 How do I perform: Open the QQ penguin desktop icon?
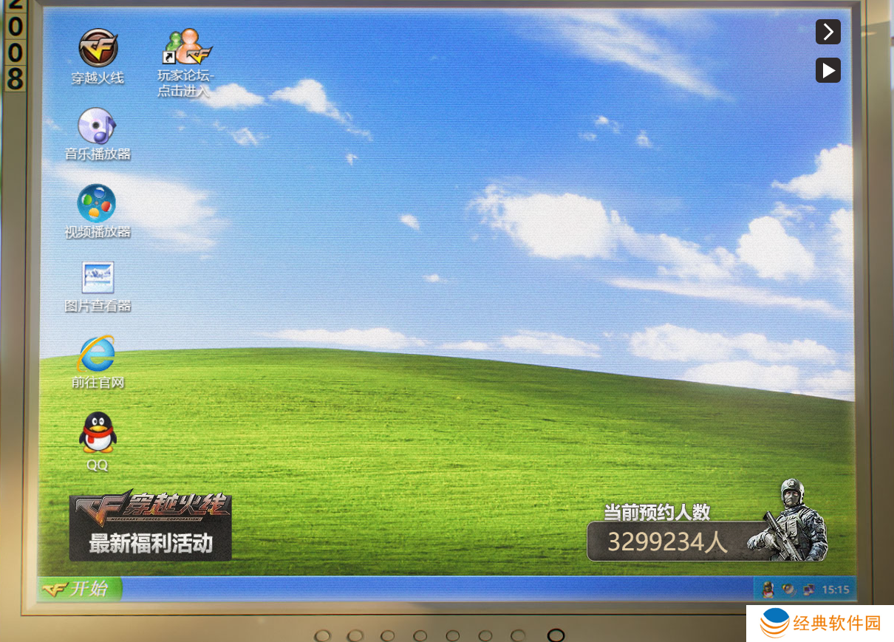(98, 441)
